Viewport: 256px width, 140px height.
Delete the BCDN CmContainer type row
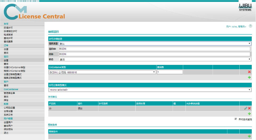249,72
